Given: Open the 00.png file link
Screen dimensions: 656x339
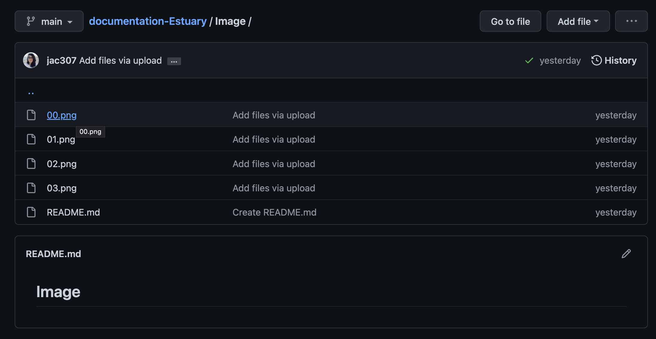Looking at the screenshot, I should pos(62,115).
